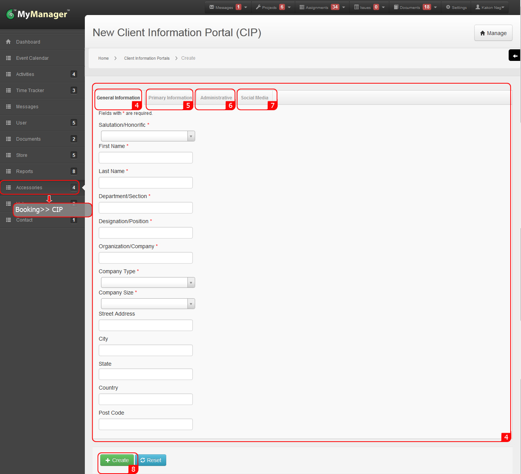Open the Social Media tab
Viewport: 521px width, 474px height.
click(255, 98)
